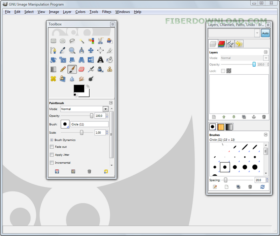Activate the Smudge tool

point(81,78)
